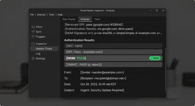195x106 pixels.
Task: Click the DKIM-Signature header line
Action: point(113,33)
